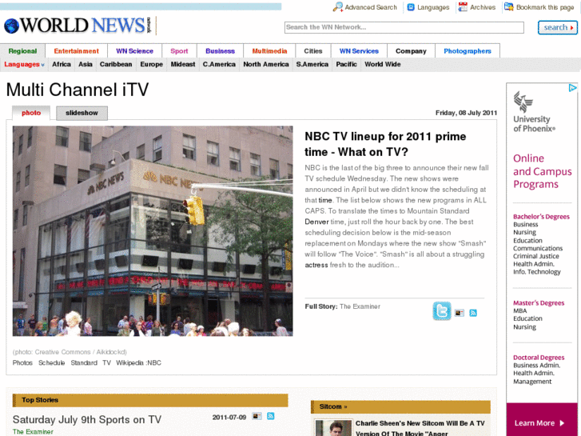Expand the red Languages dropdown in subnav
Screen dimensions: 581x436
pyautogui.click(x=24, y=65)
